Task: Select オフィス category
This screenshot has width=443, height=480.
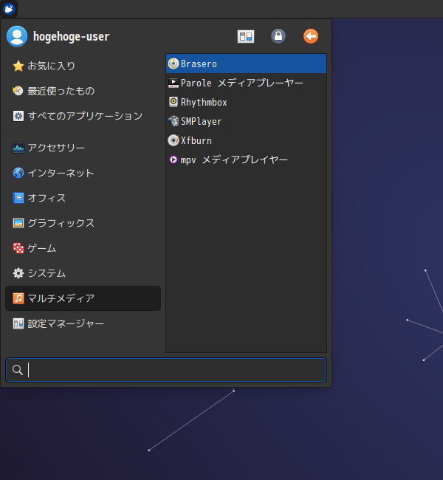Action: pos(83,198)
